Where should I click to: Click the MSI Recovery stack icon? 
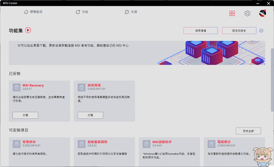click(16, 87)
